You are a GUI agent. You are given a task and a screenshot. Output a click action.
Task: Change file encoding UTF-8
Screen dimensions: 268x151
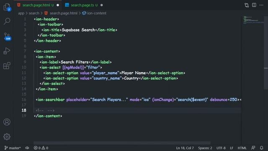coord(221,148)
